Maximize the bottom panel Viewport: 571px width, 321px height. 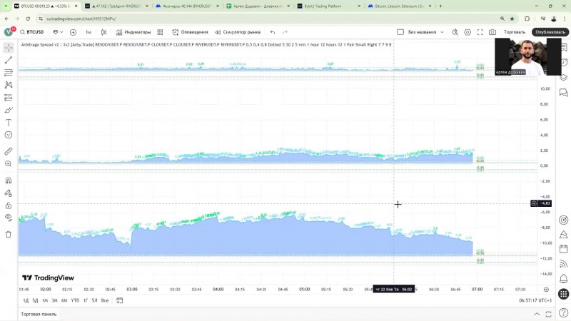(548, 314)
